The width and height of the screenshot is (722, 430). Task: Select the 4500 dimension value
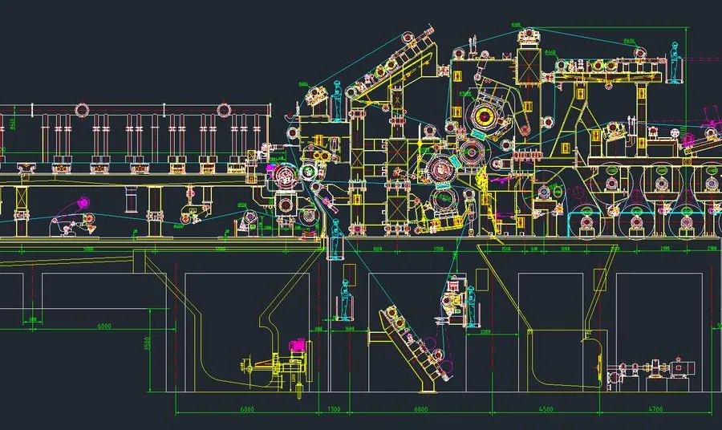coord(546,409)
